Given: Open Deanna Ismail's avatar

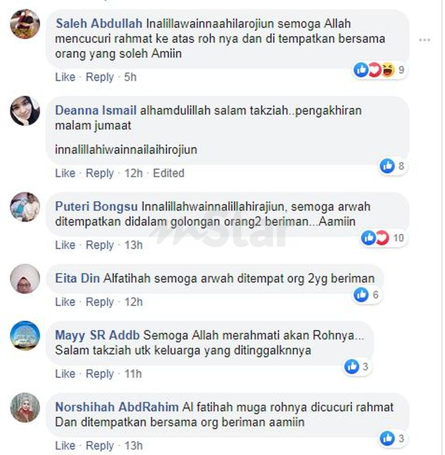Looking at the screenshot, I should (25, 110).
